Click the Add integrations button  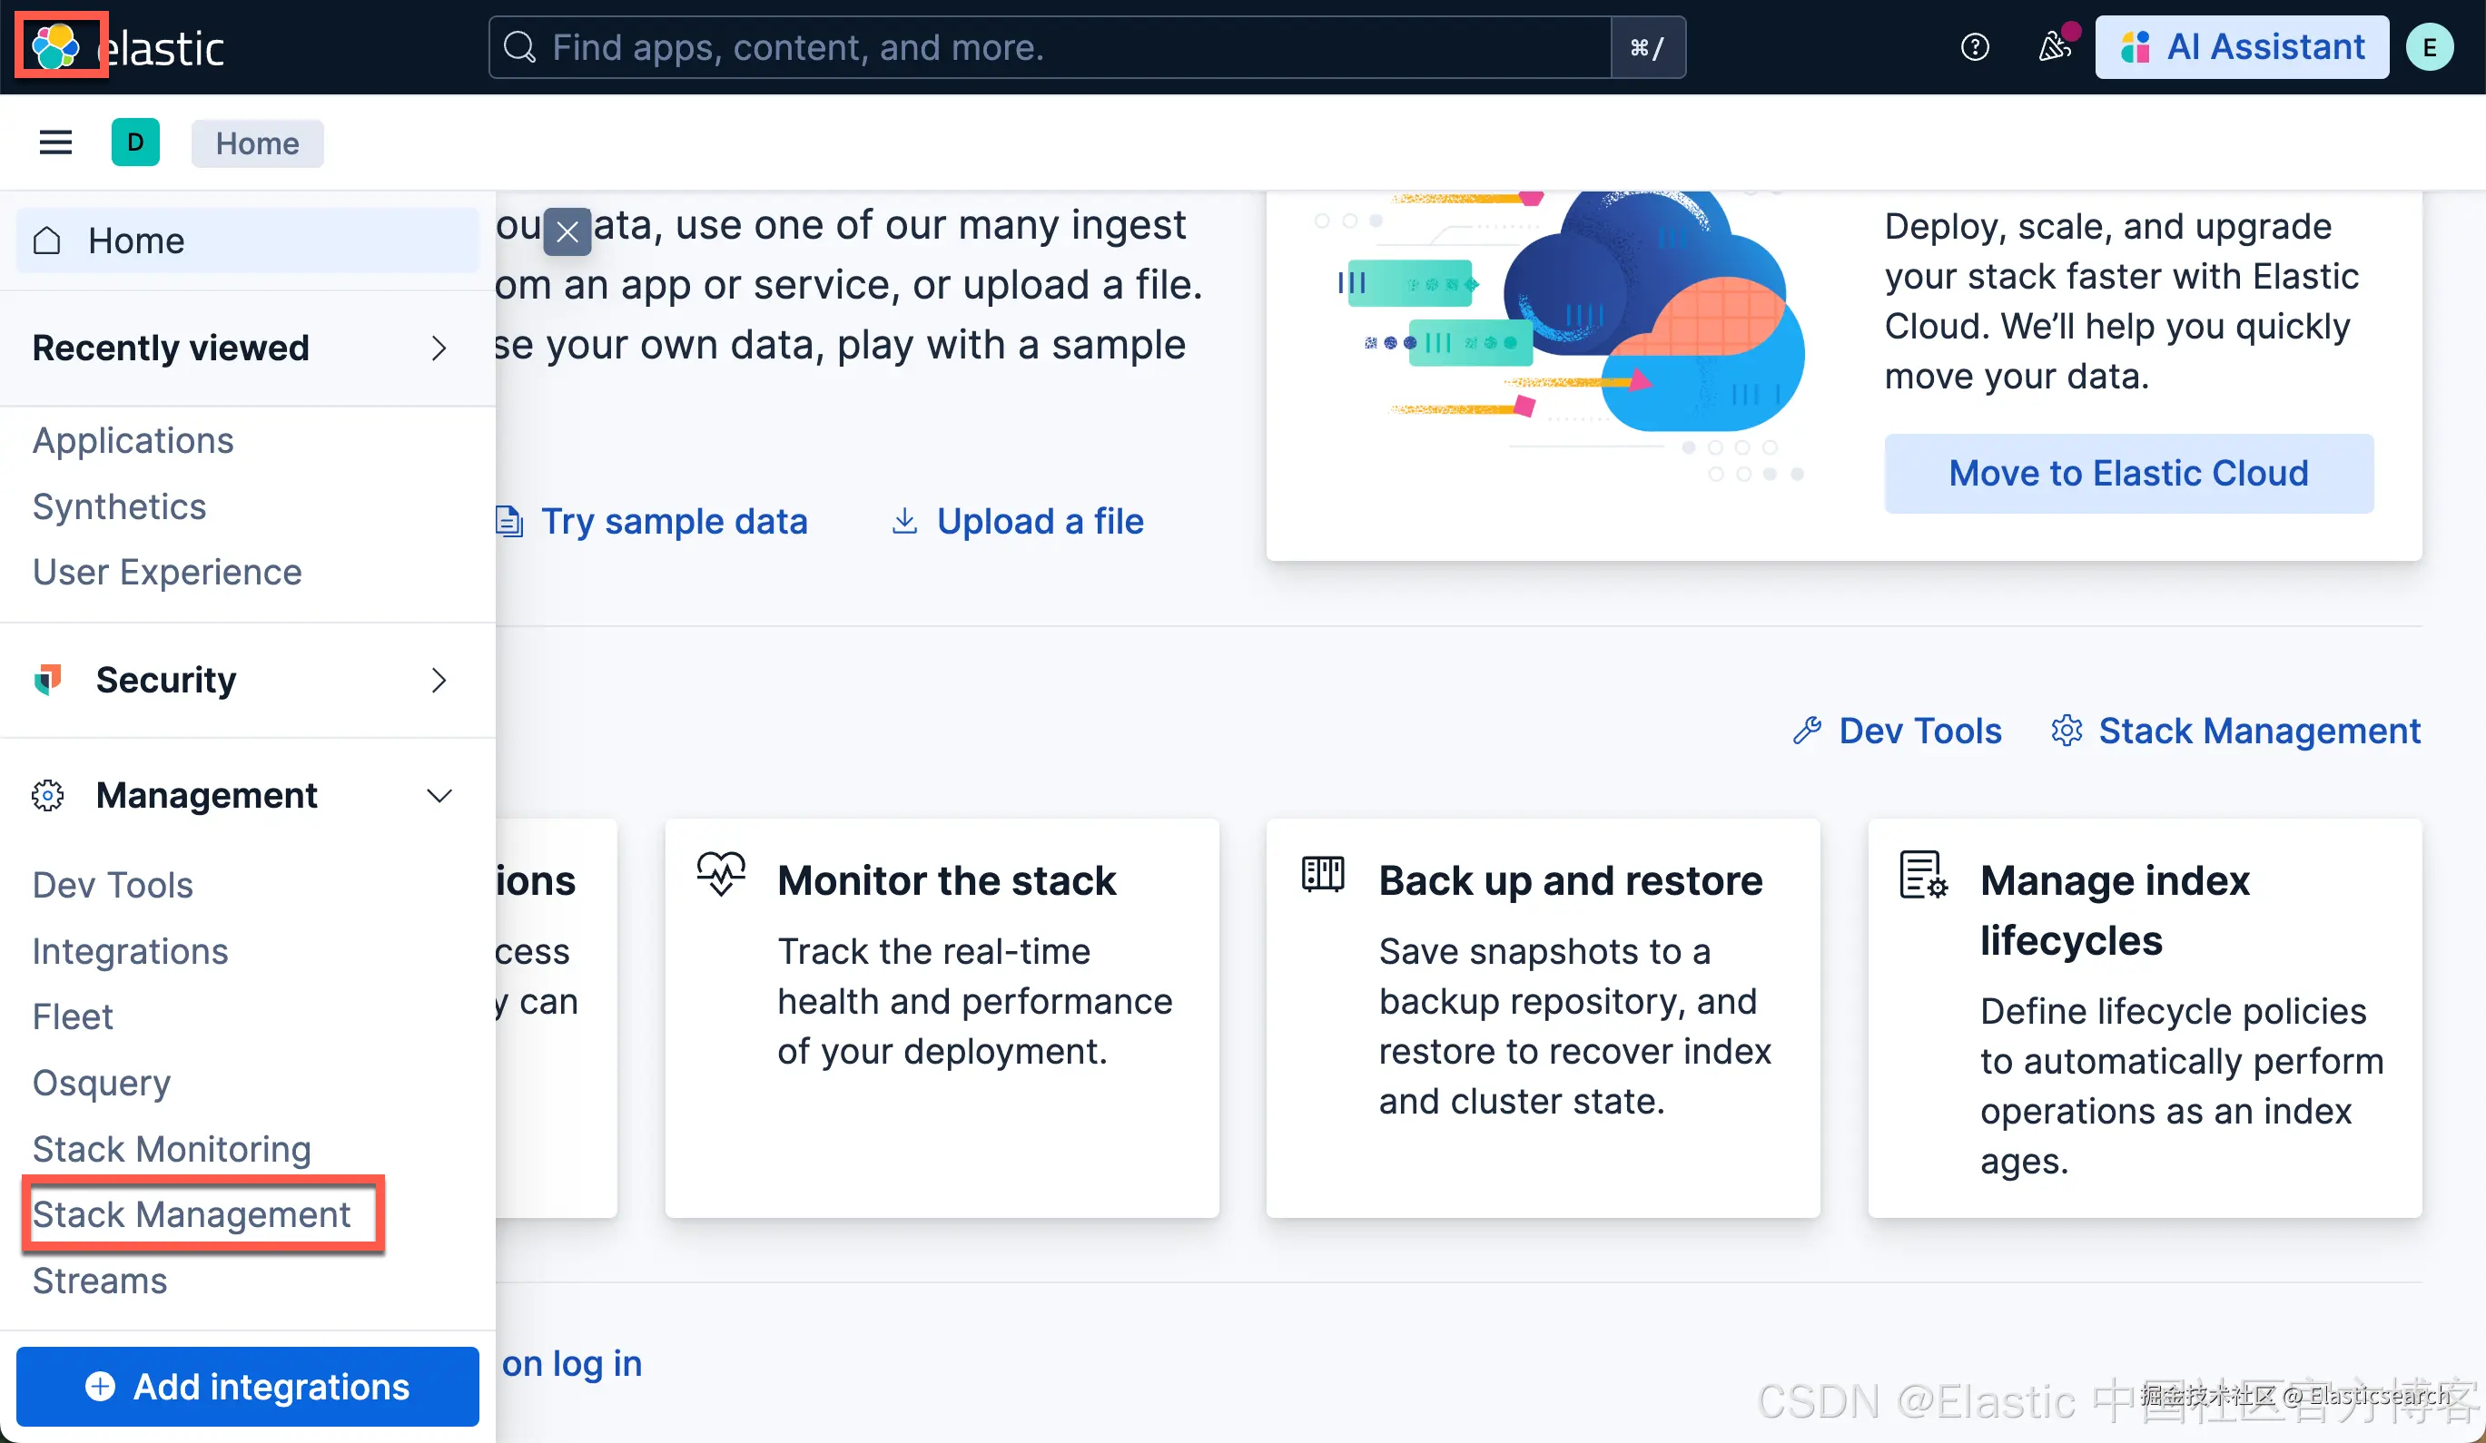point(248,1386)
